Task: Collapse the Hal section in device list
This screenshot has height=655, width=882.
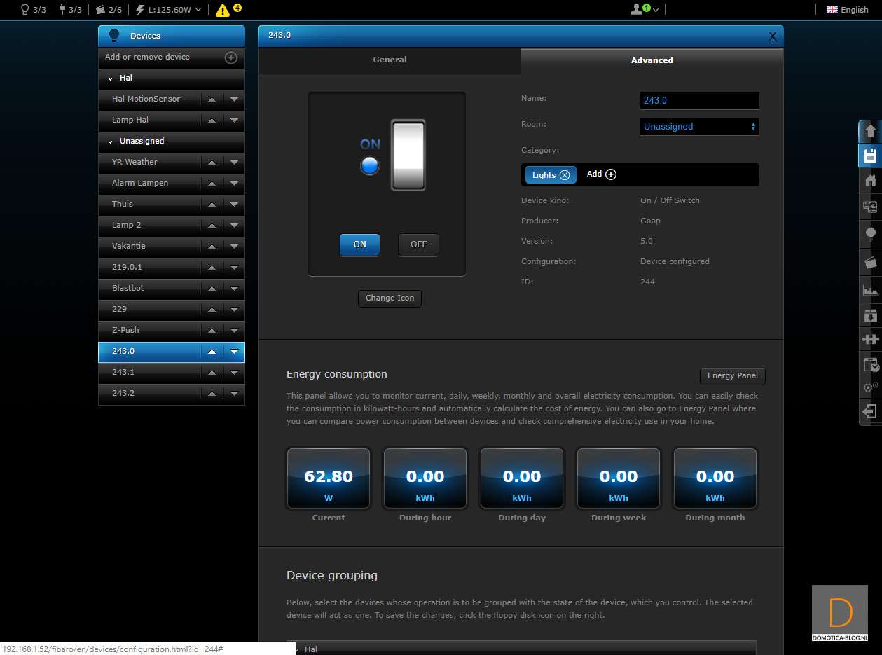Action: coord(111,78)
